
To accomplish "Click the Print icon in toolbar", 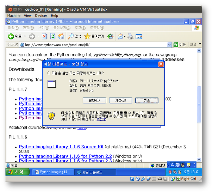I will click(x=130, y=36).
